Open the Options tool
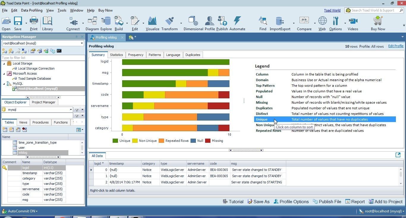Image resolution: width=406 pixels, height=218 pixels. tap(336, 23)
